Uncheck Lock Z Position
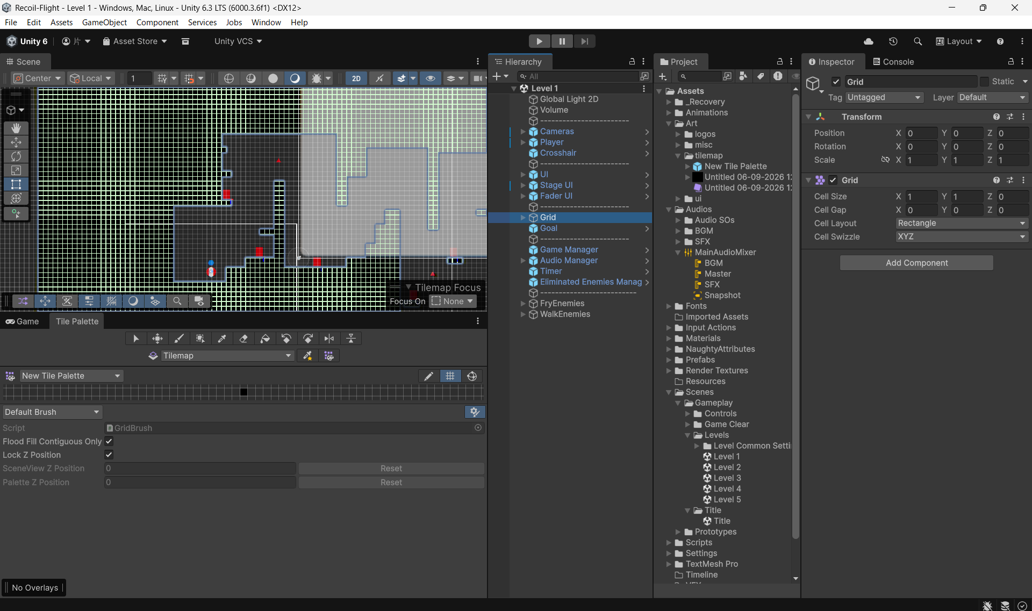Image resolution: width=1032 pixels, height=611 pixels. coord(109,455)
